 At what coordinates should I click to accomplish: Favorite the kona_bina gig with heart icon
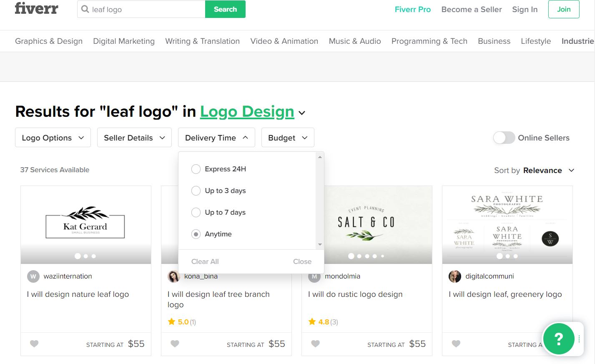click(x=175, y=344)
